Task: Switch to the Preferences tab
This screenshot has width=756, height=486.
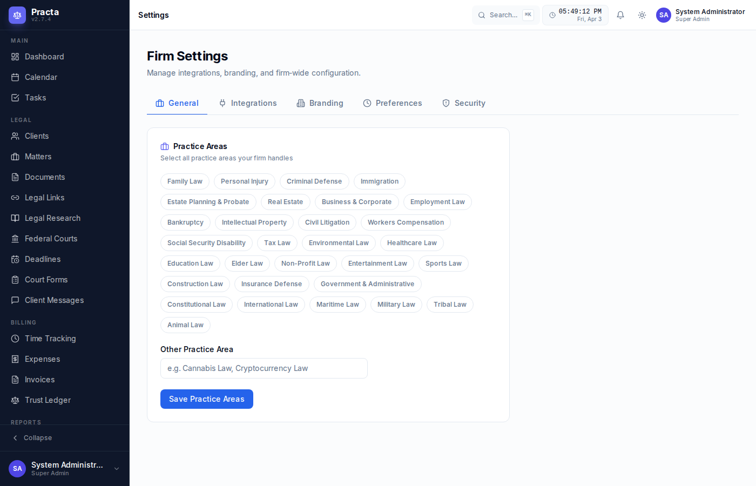Action: click(393, 103)
